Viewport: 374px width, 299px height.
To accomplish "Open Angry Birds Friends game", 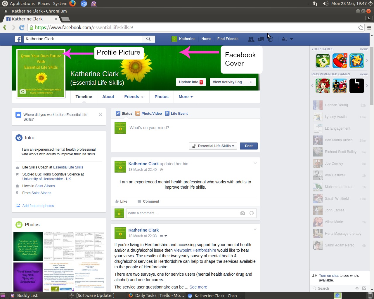I will [x=340, y=86].
